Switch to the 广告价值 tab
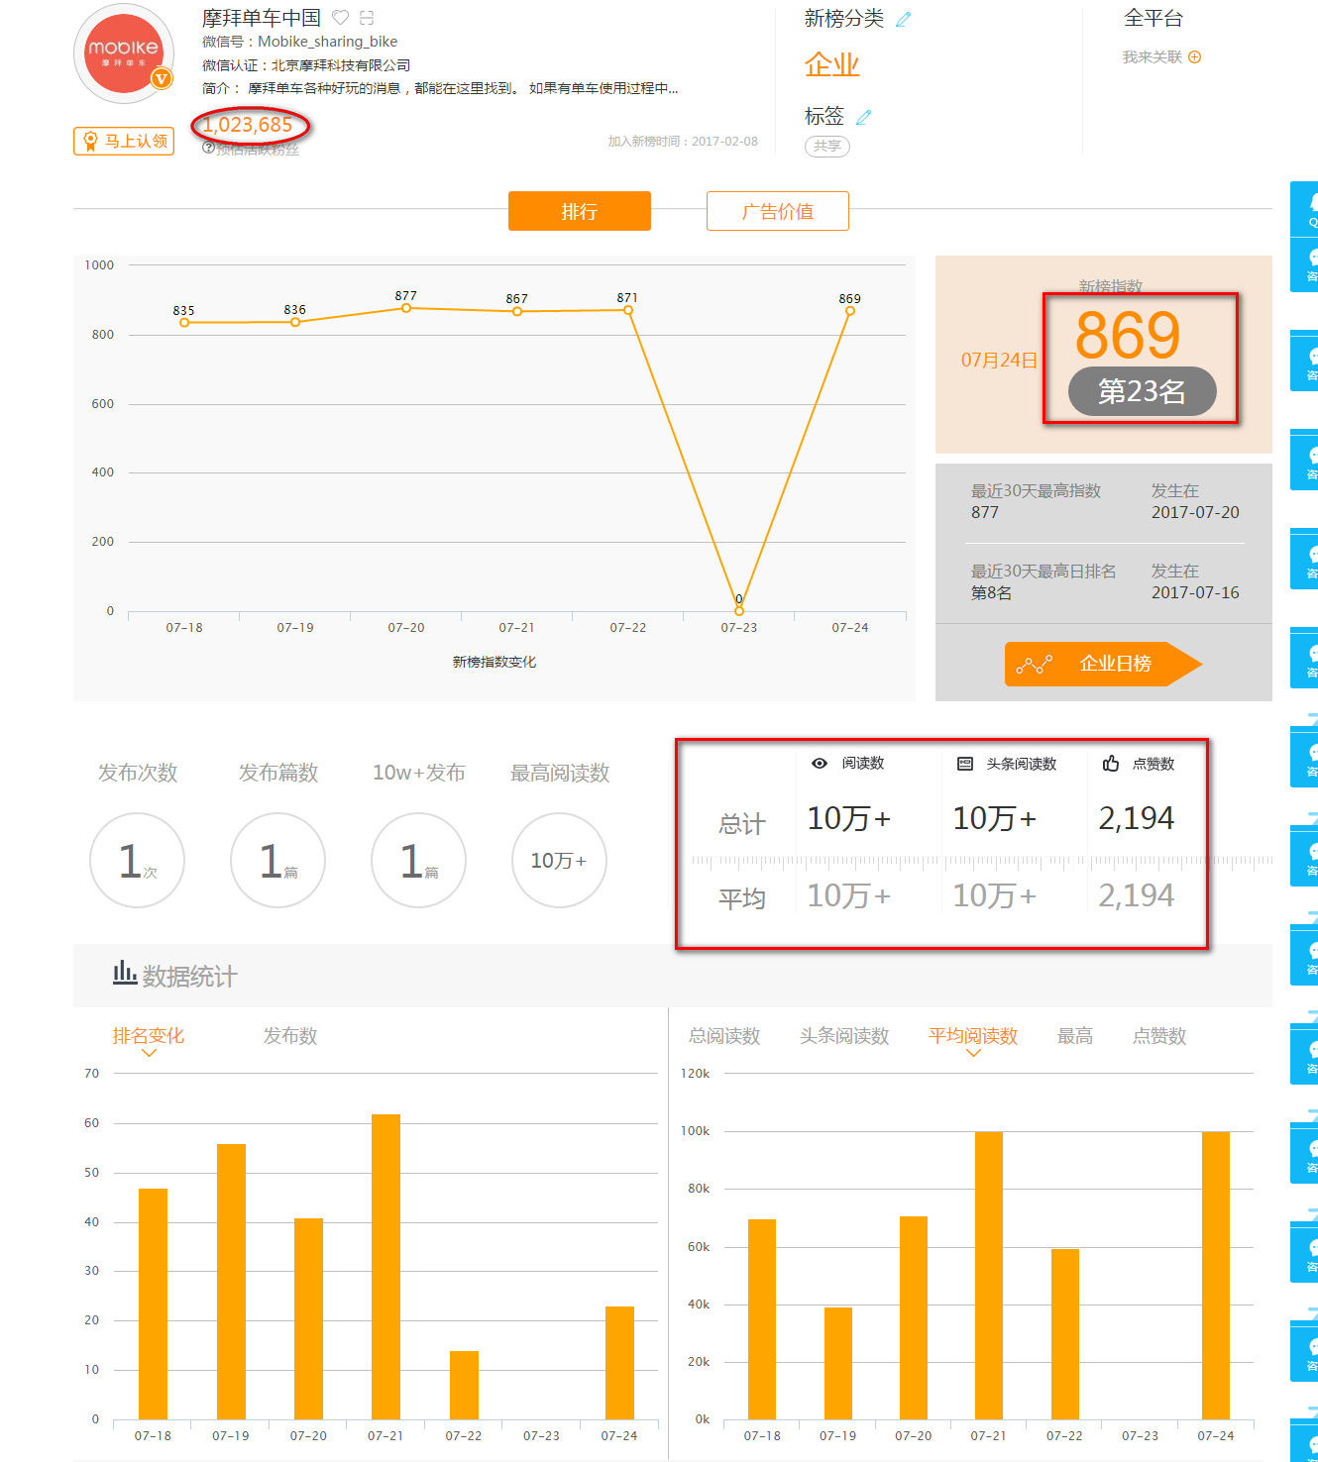The image size is (1318, 1462). click(778, 211)
